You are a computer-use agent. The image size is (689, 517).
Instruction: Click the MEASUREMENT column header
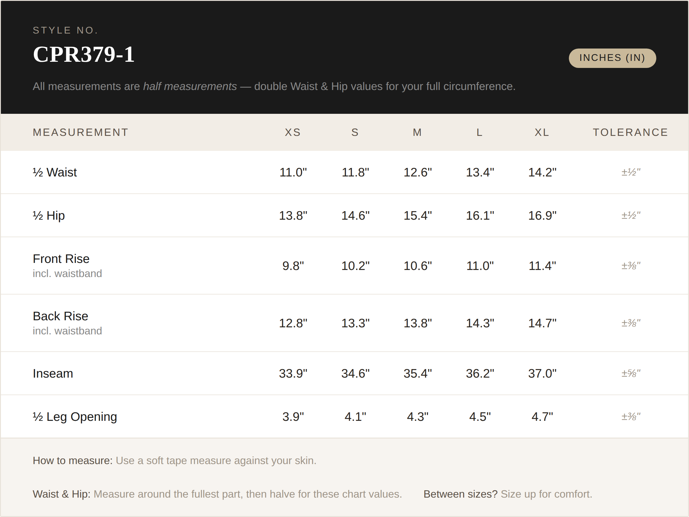tap(80, 132)
